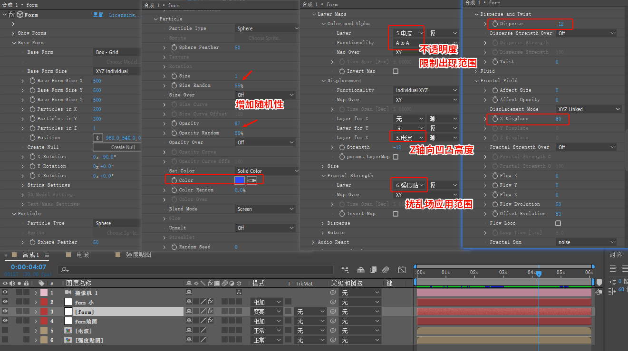628x351 pixels.
Task: Check Invert Map under Color and Alpha
Action: [396, 71]
